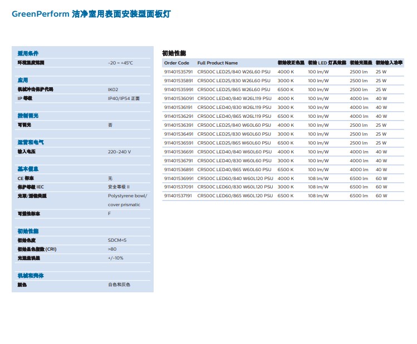417x344 pixels.
Task: Click the 'GreenPerform' title heading
Action: 91,14
